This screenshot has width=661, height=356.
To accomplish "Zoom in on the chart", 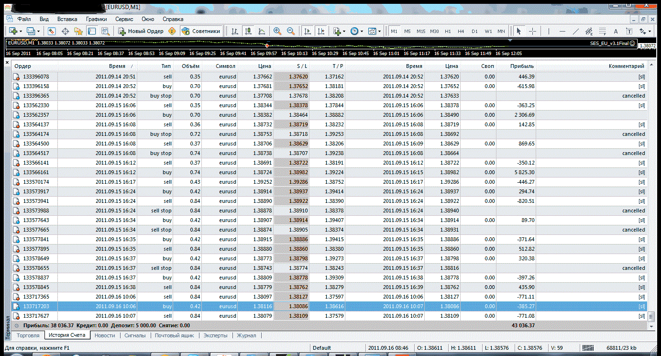I will [277, 31].
